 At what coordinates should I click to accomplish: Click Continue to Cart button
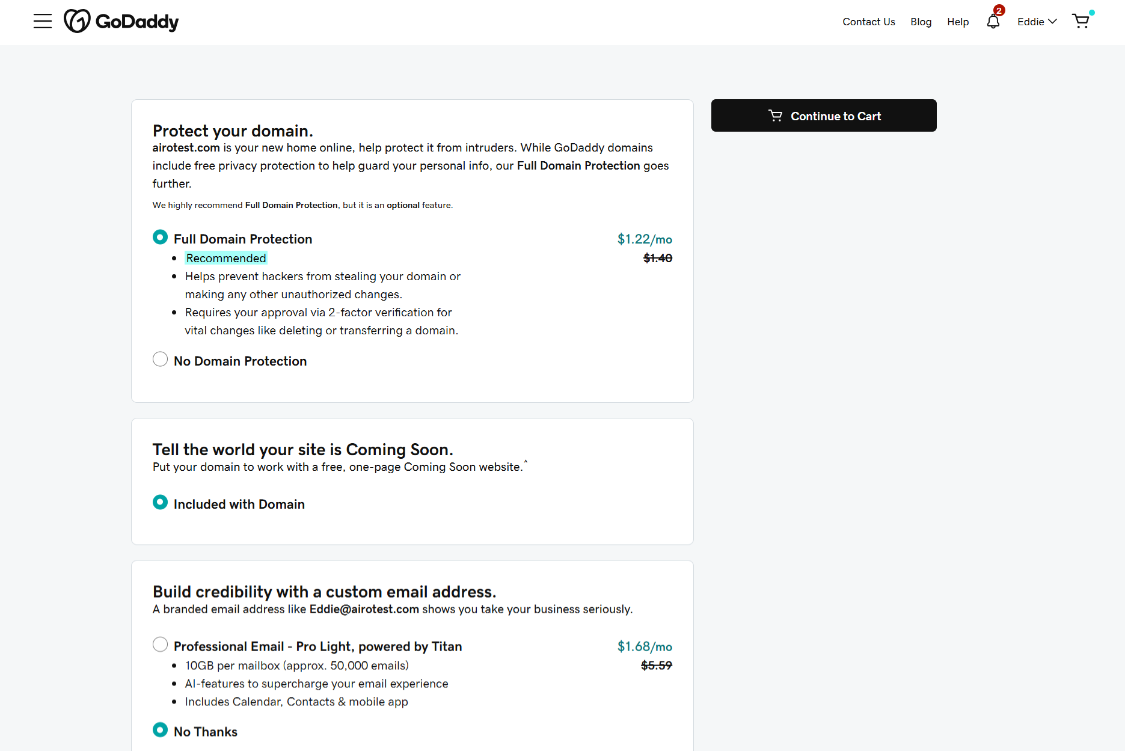(824, 115)
